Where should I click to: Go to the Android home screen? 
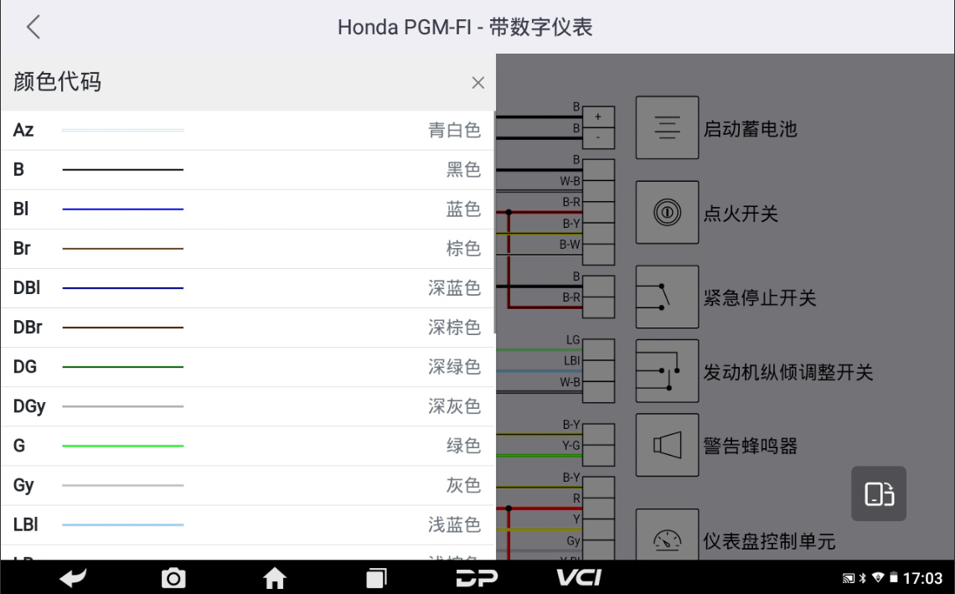[x=275, y=577]
